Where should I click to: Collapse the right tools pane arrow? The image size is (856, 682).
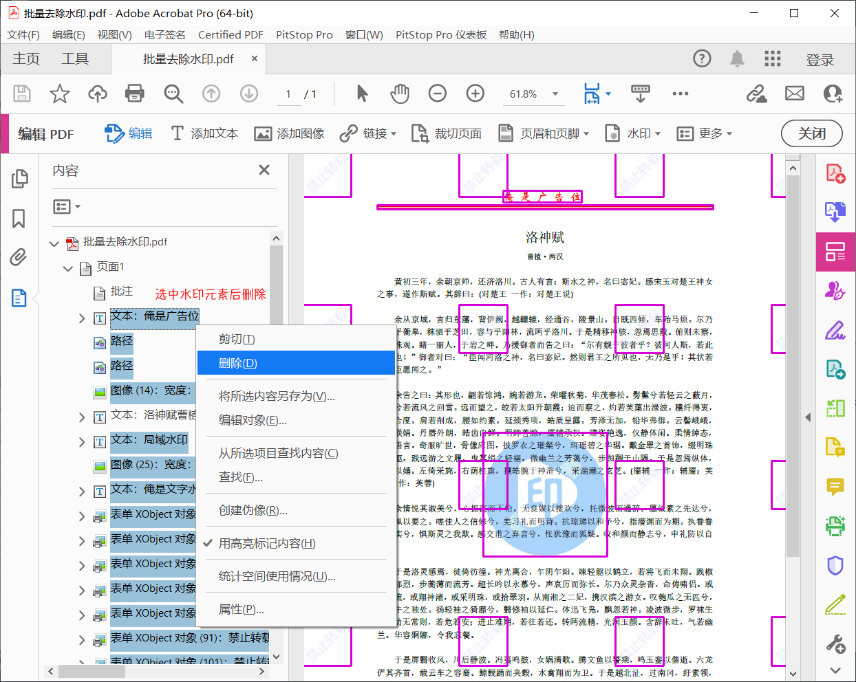[x=808, y=417]
